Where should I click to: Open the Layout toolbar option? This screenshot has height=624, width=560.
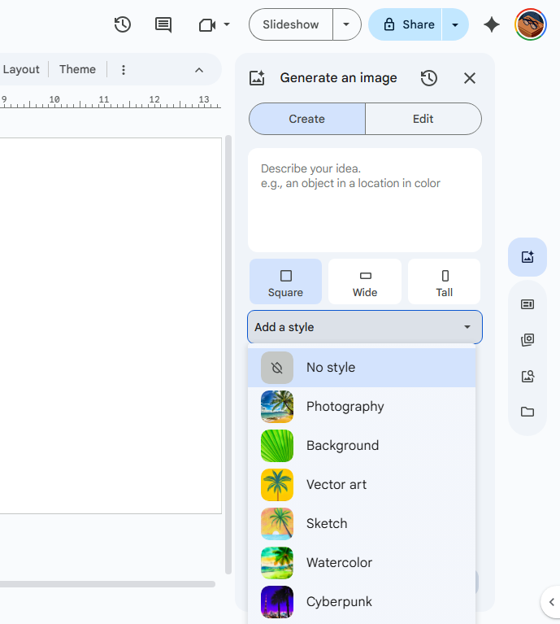(x=21, y=69)
